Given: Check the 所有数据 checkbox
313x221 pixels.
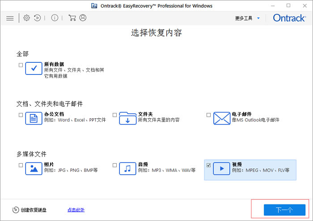Looking at the screenshot, I should click(21, 65).
